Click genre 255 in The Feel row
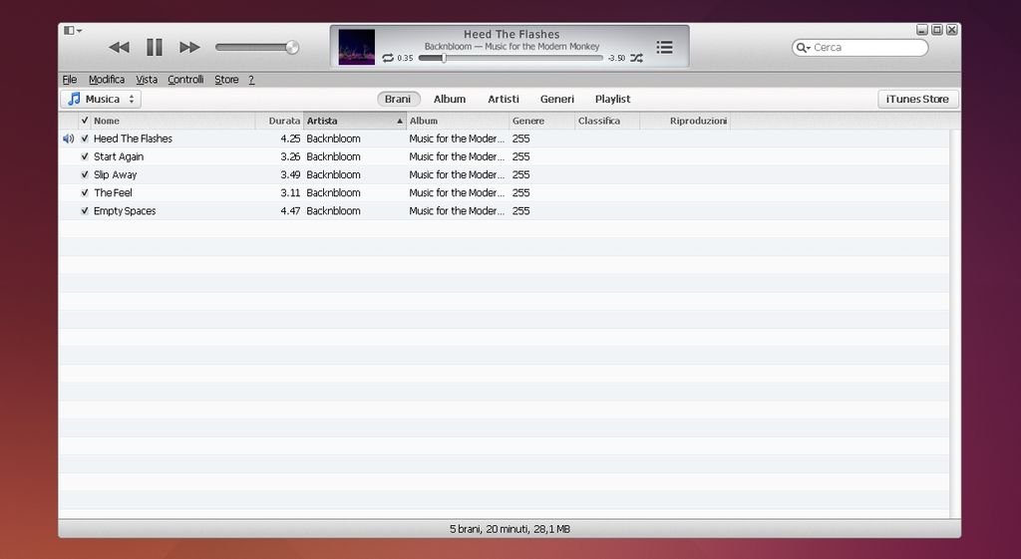Image resolution: width=1021 pixels, height=559 pixels. click(520, 193)
